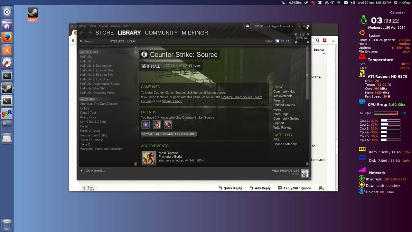Open the Steam Support link
This screenshot has height=232, width=412.
[x=172, y=101]
